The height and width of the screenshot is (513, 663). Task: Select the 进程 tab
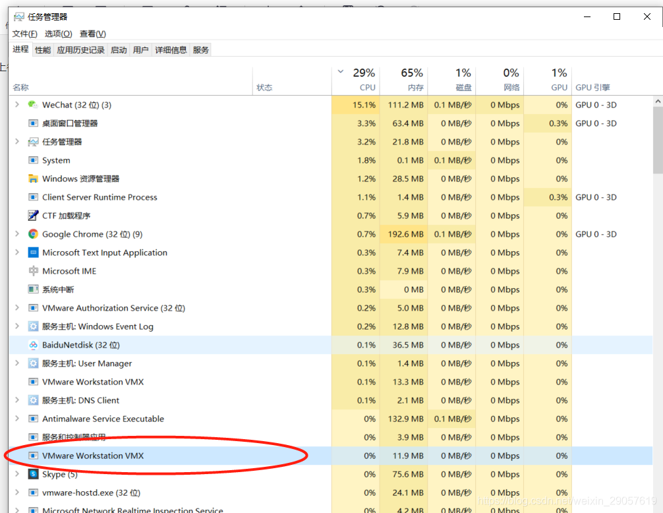(20, 49)
